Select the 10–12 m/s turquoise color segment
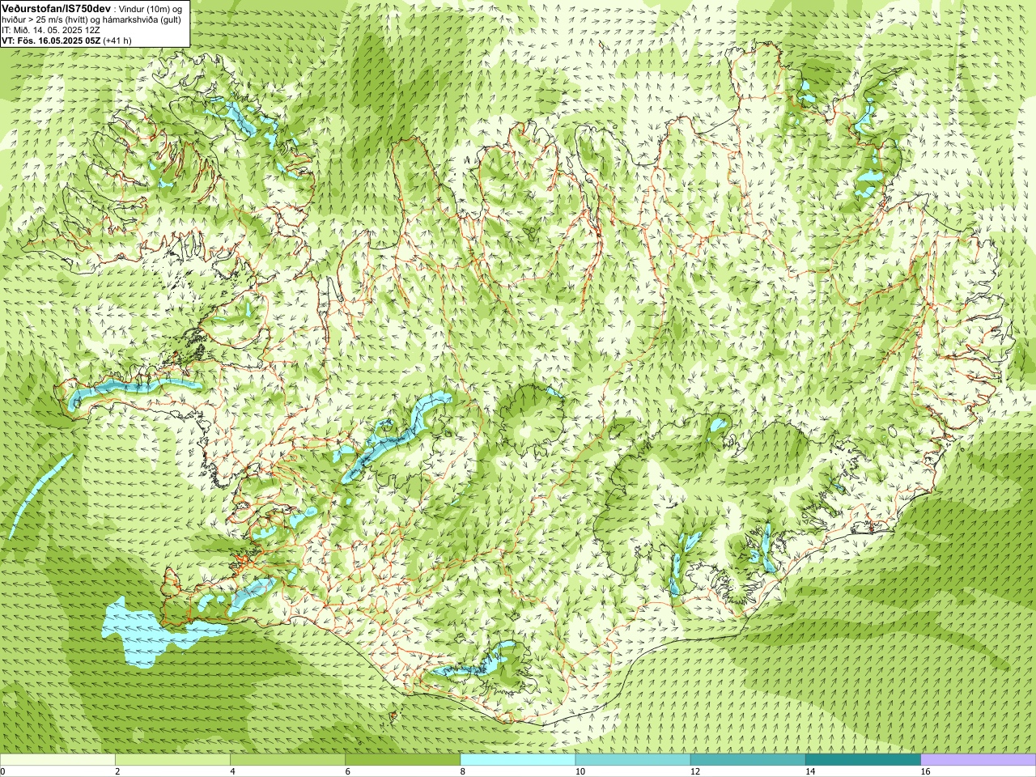 point(633,760)
